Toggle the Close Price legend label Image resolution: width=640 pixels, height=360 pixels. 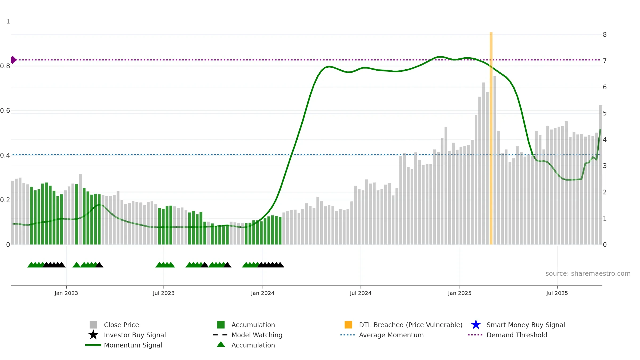(x=121, y=325)
